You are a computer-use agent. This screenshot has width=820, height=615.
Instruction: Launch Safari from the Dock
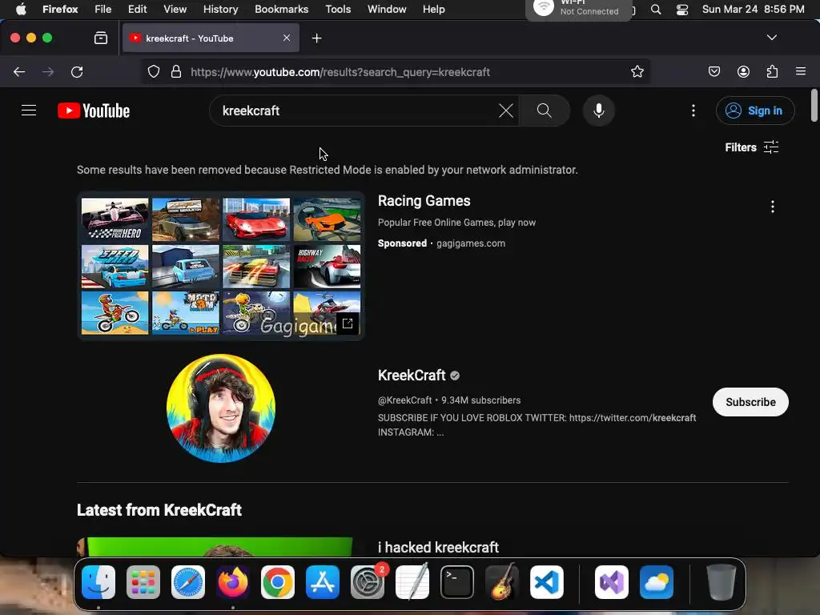click(187, 582)
